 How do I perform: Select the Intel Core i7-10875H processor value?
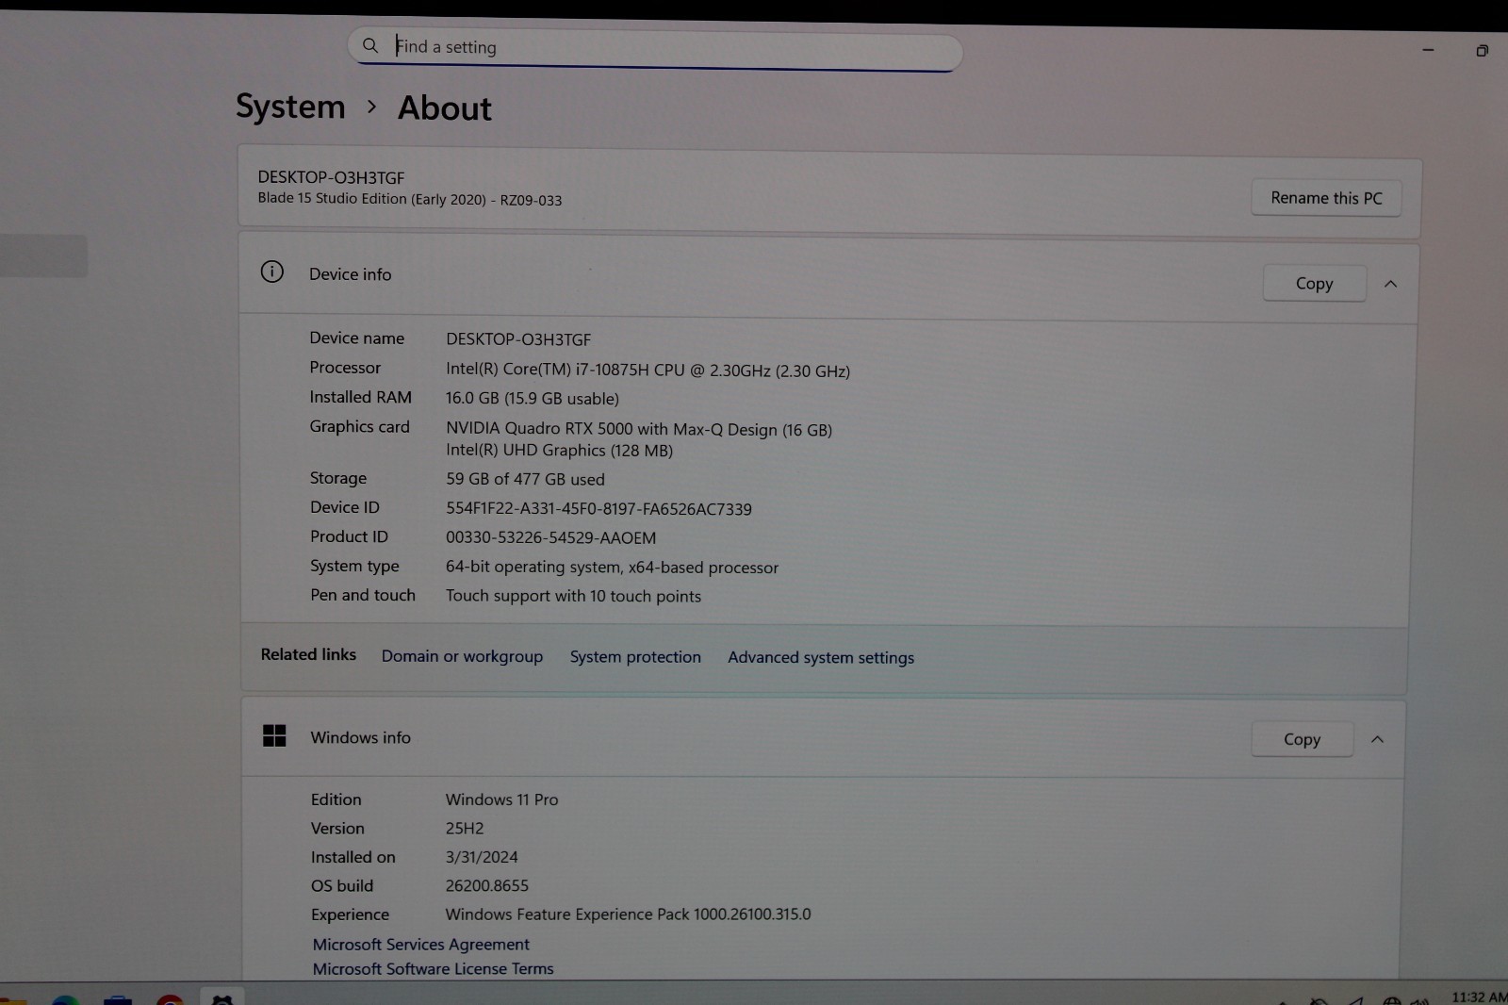647,371
